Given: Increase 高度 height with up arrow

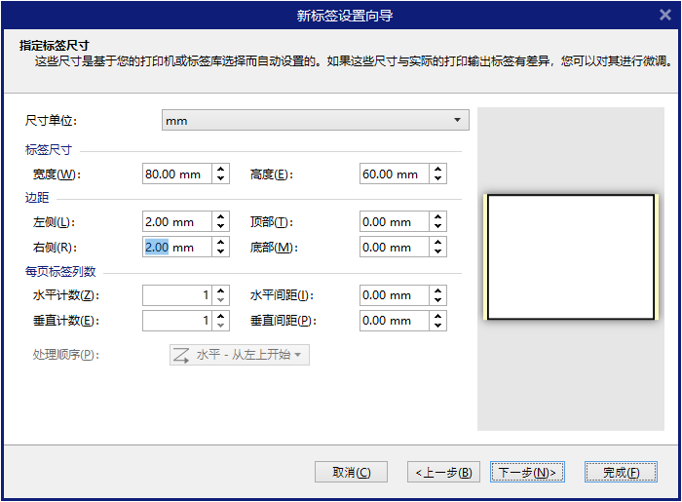Looking at the screenshot, I should [438, 170].
